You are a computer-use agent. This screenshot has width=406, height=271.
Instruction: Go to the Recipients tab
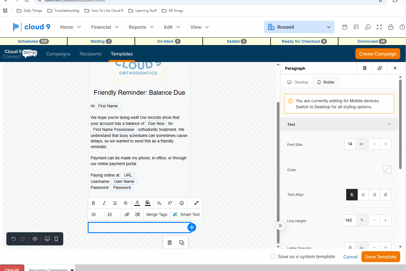91,54
